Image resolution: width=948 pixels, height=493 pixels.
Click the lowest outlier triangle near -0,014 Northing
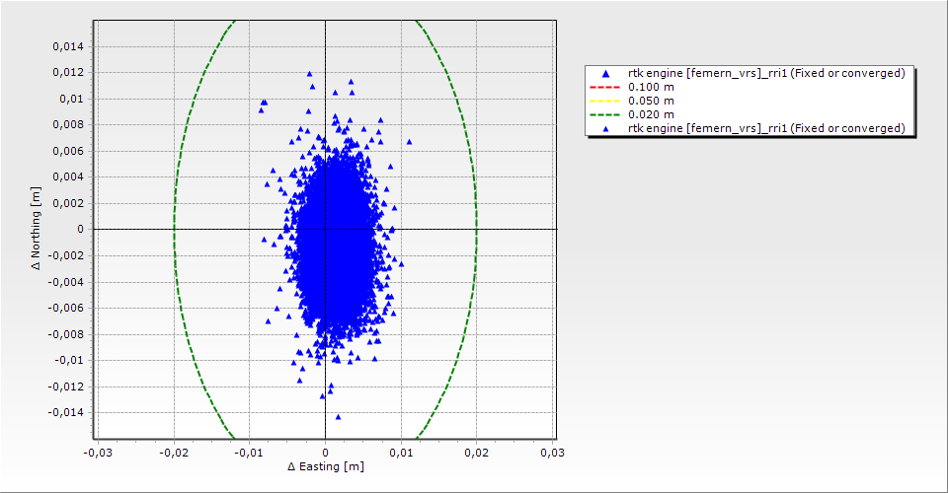(x=338, y=417)
